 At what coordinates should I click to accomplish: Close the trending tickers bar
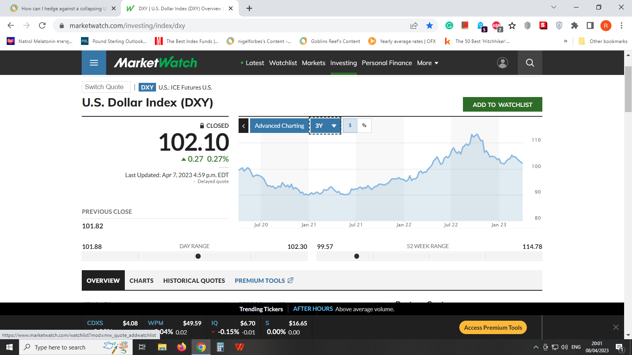point(615,327)
